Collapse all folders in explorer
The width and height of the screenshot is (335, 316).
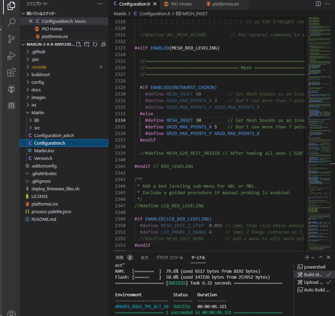[103, 44]
